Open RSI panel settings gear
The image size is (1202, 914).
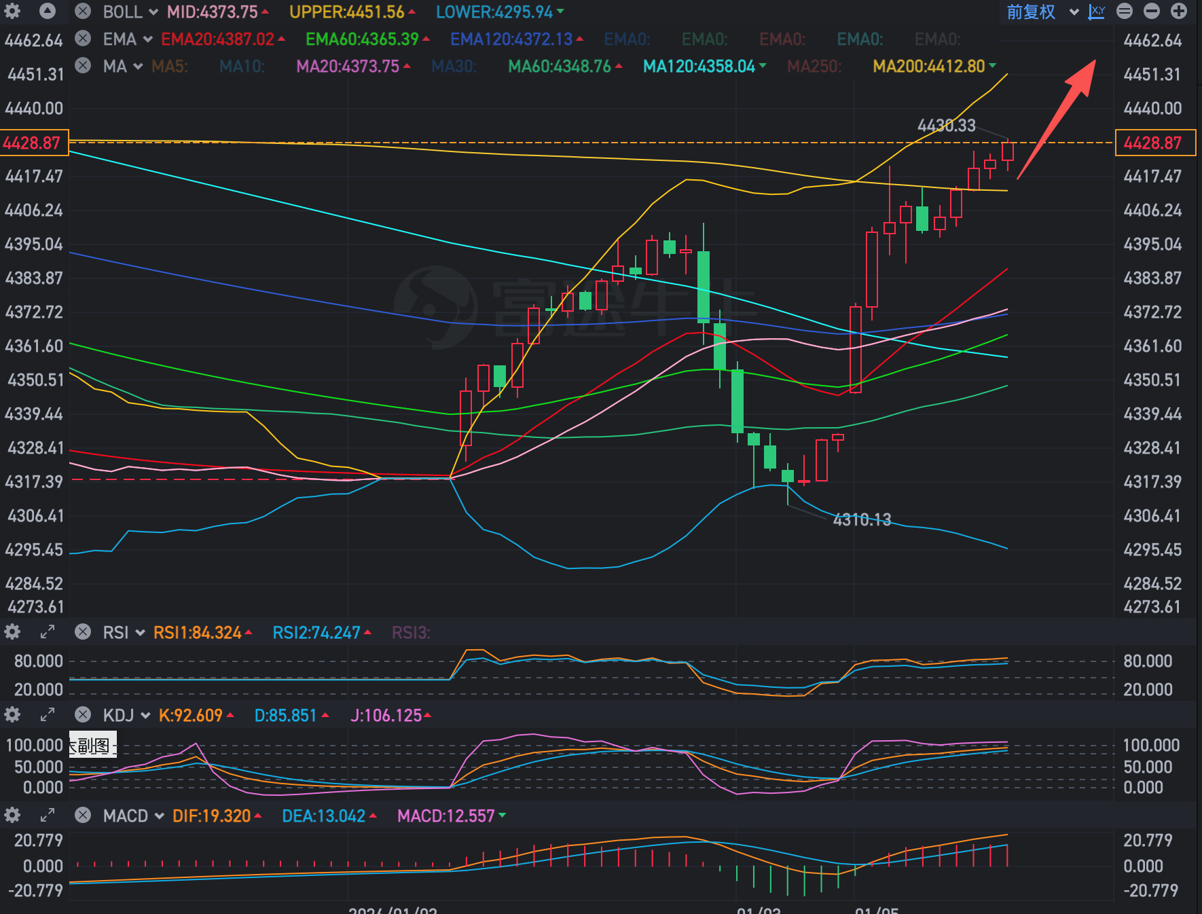[13, 632]
